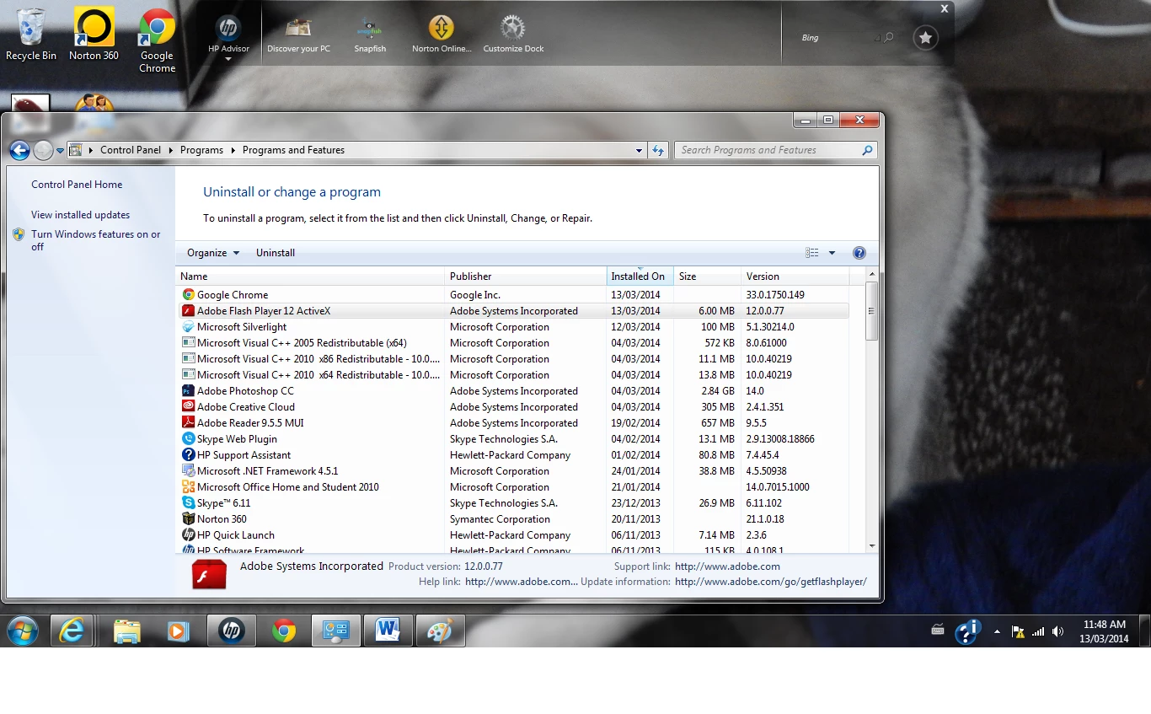Click the HP Quick Launch program icon
The width and height of the screenshot is (1151, 714).
(x=189, y=535)
